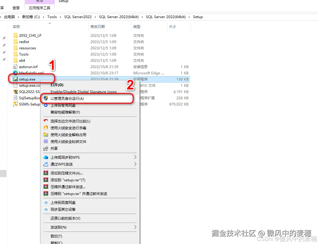Click the compare icon beside 选择左边文件进行比较(L)
Viewport: 318px width, 244px height.
tap(46, 121)
